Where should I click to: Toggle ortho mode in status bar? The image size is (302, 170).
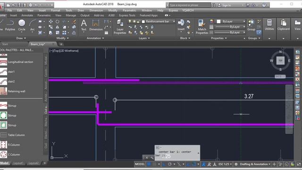(164, 164)
